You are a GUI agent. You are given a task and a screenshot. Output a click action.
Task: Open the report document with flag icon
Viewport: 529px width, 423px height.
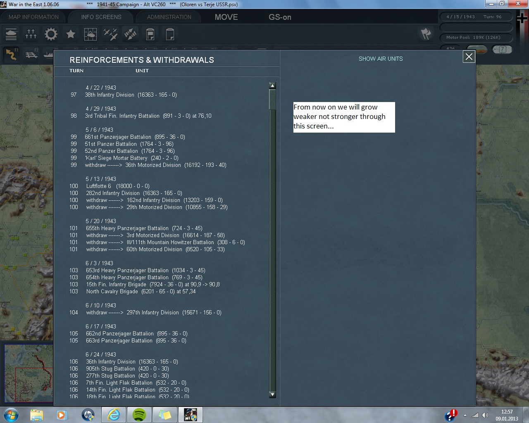[x=150, y=34]
